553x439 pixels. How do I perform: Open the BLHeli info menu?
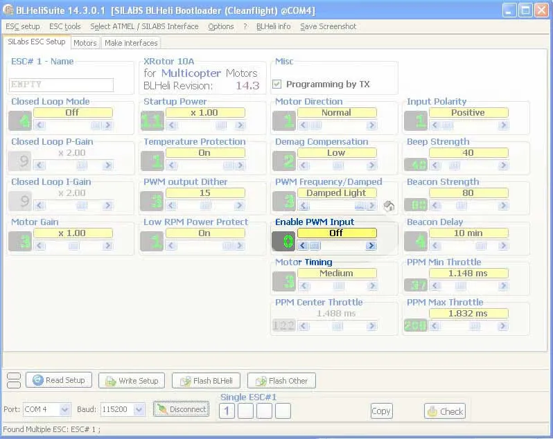tap(273, 26)
